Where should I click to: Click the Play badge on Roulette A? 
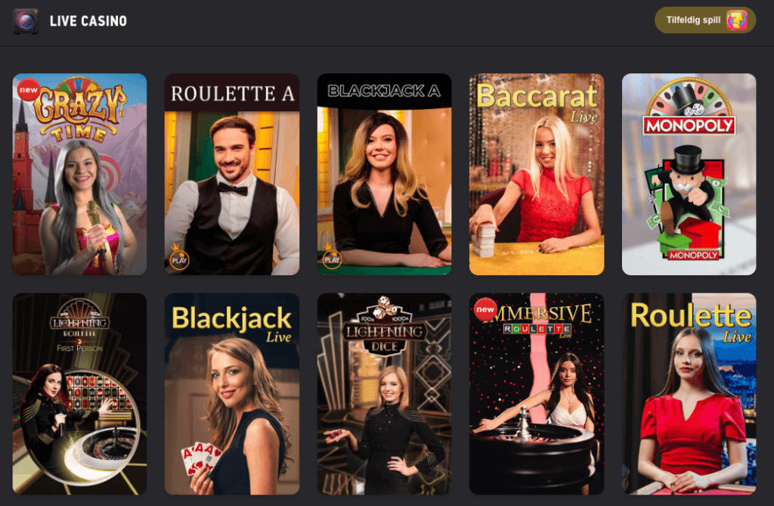coord(179,259)
